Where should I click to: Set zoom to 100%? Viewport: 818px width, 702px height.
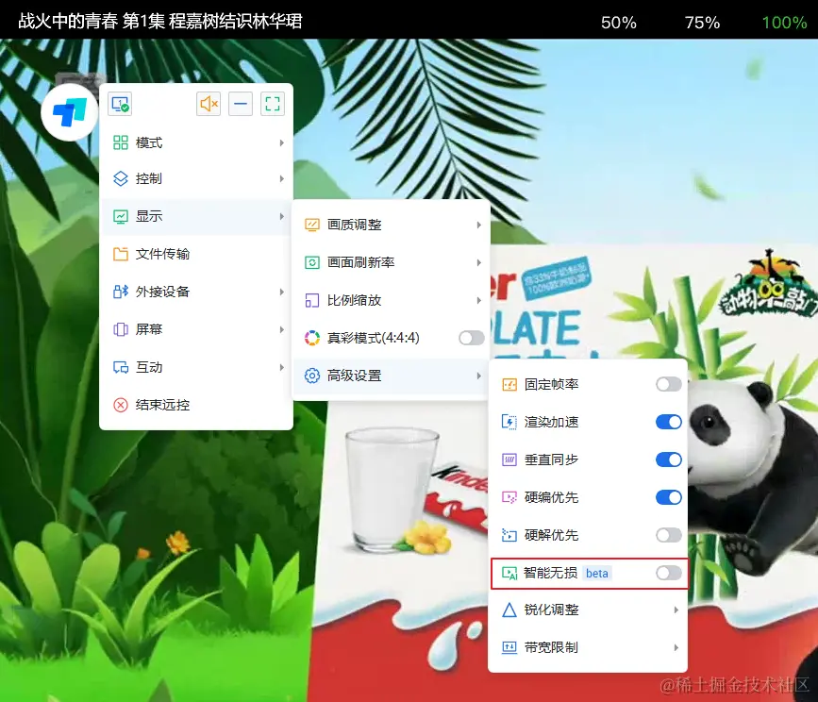tap(784, 23)
